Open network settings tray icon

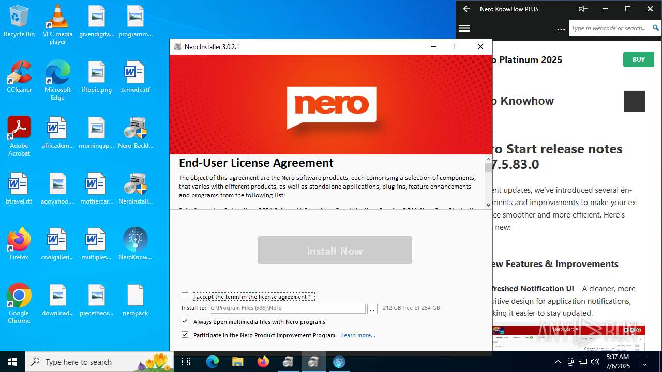(x=583, y=362)
